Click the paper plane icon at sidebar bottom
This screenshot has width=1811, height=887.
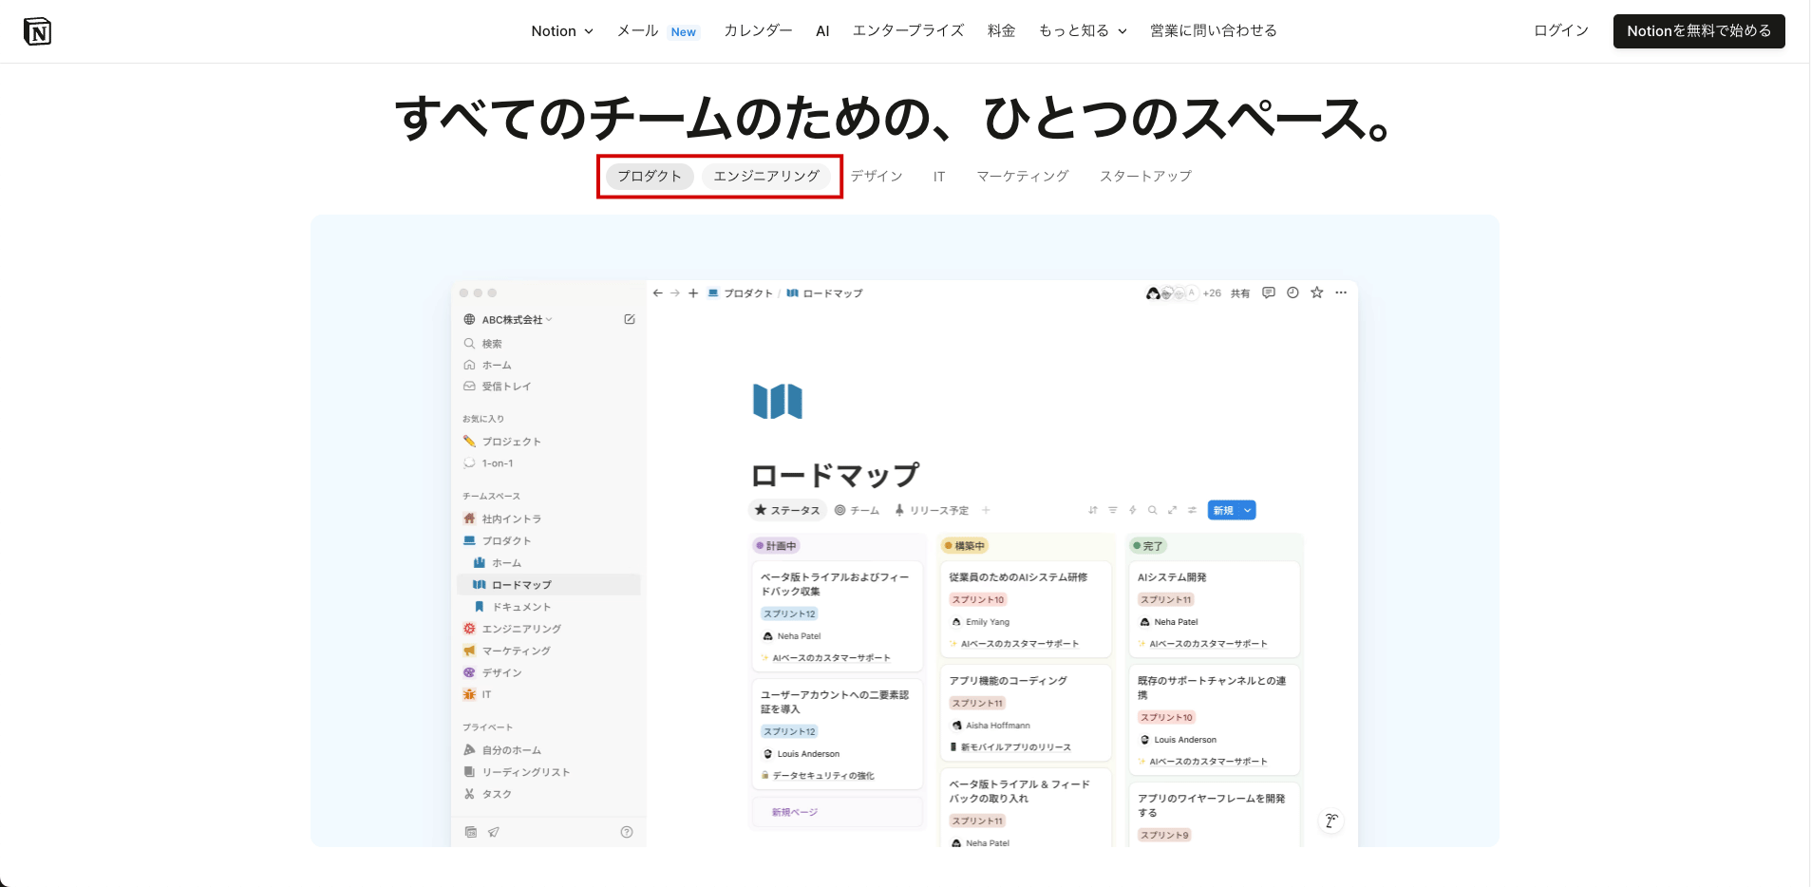[x=494, y=832]
